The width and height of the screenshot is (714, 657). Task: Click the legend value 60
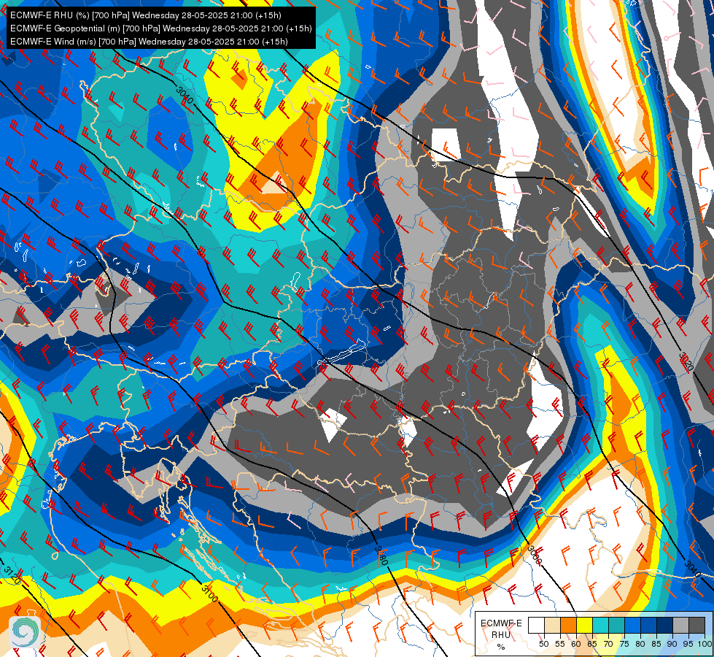[x=576, y=644]
